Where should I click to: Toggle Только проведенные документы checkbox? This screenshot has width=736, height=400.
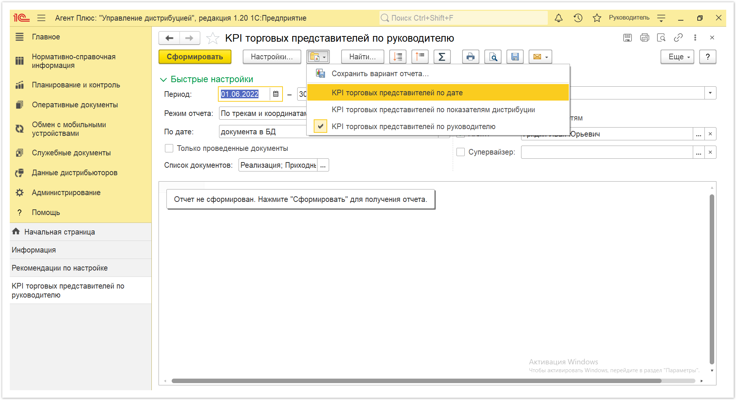tap(169, 148)
